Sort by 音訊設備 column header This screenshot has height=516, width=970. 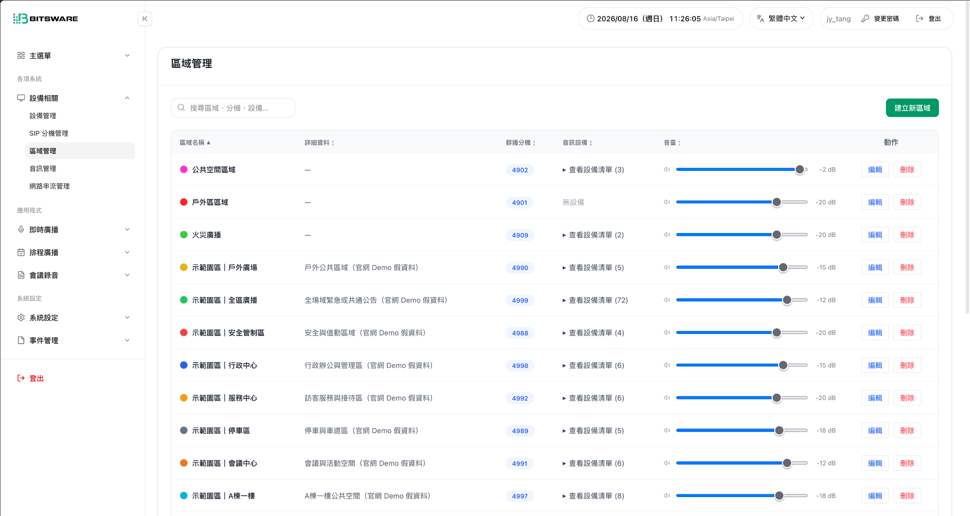577,142
